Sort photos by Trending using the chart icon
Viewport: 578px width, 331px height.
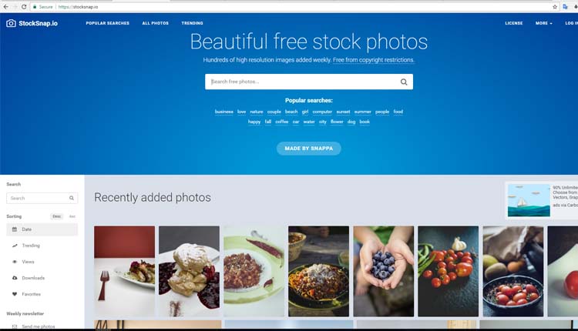15,246
